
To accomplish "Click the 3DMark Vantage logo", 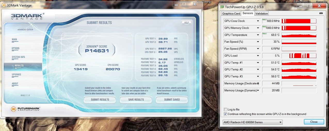I will coord(27,16).
